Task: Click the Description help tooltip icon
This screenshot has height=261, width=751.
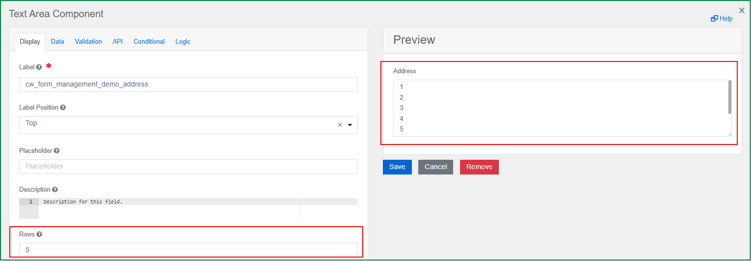Action: [x=55, y=190]
